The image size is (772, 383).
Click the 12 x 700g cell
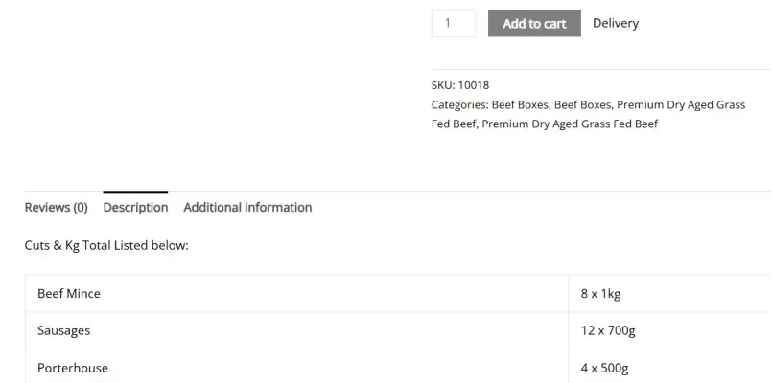pyautogui.click(x=670, y=330)
